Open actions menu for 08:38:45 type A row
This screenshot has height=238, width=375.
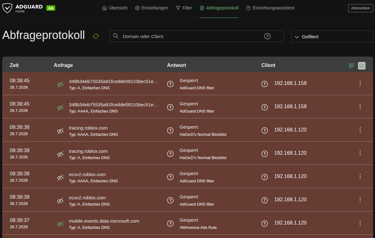(x=360, y=83)
